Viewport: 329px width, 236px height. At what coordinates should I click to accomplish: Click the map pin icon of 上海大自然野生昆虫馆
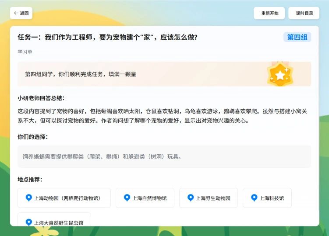pyautogui.click(x=29, y=222)
